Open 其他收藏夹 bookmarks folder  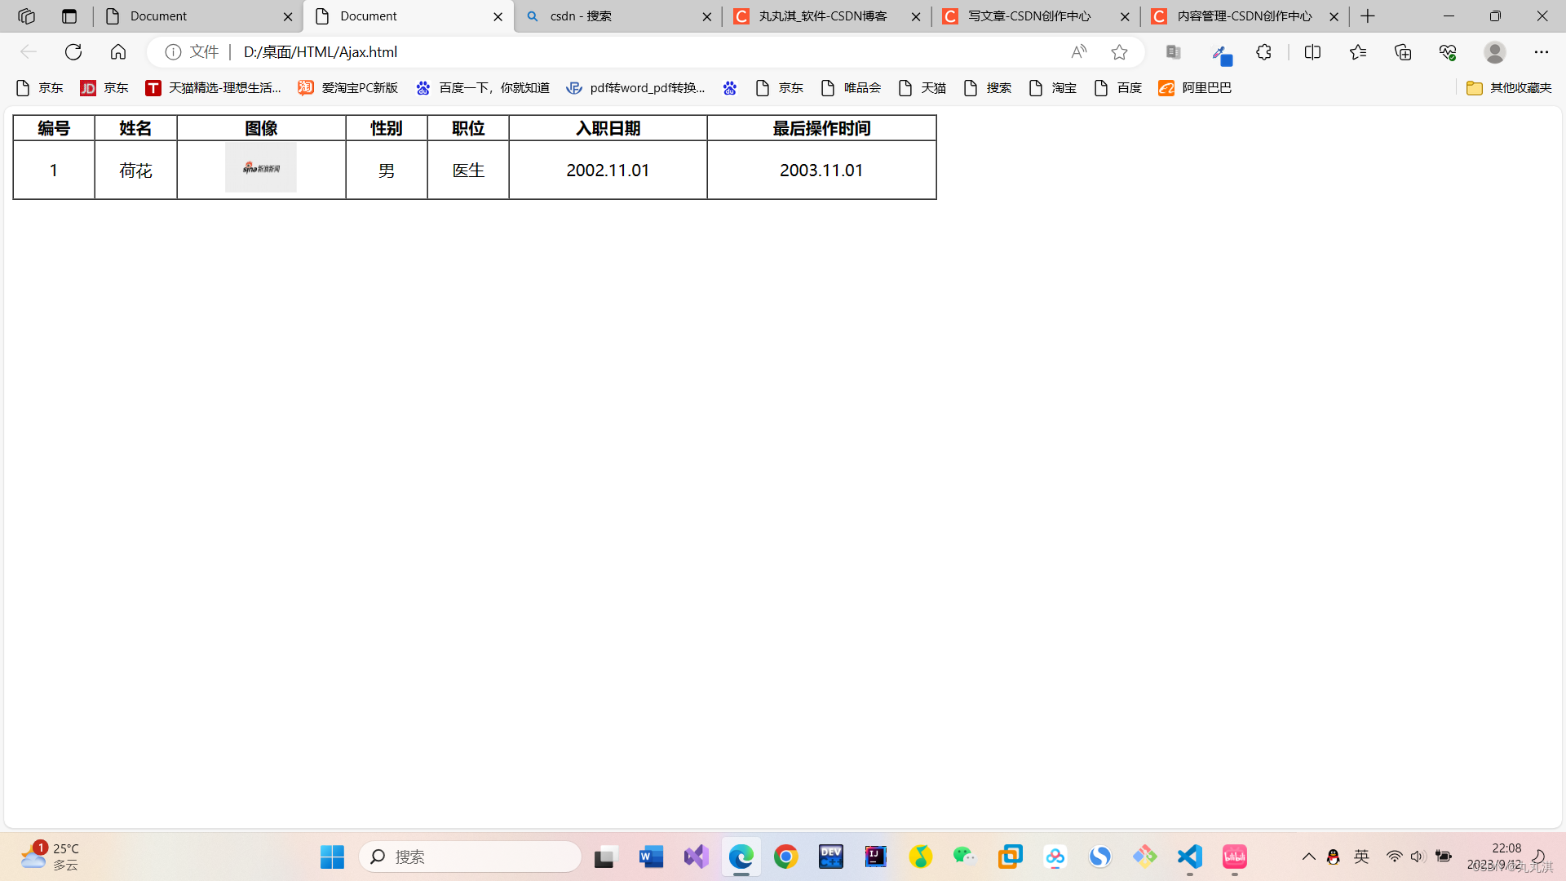(x=1508, y=88)
